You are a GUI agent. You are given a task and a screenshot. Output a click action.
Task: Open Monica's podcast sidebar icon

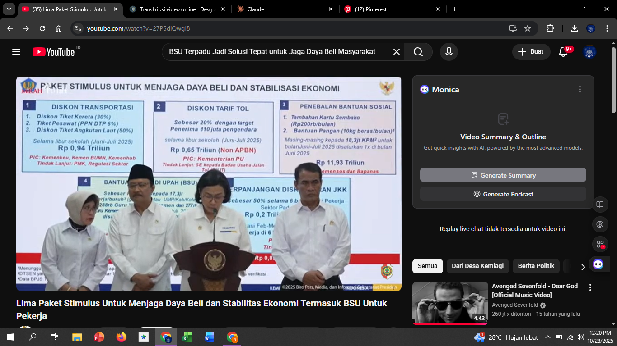[600, 224]
